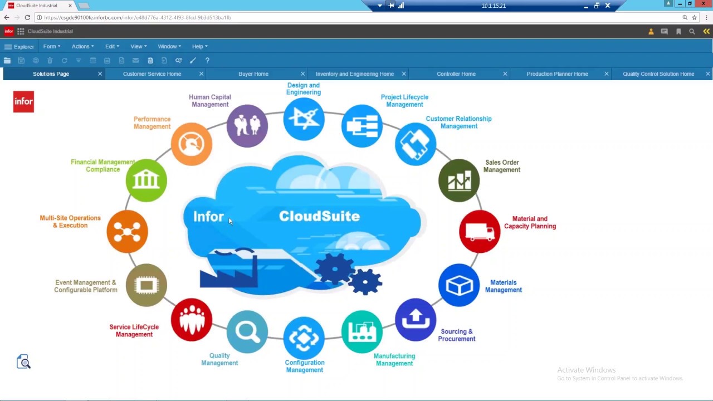Open the browser three-dot menu
Viewport: 713px width, 401px height.
click(x=706, y=17)
